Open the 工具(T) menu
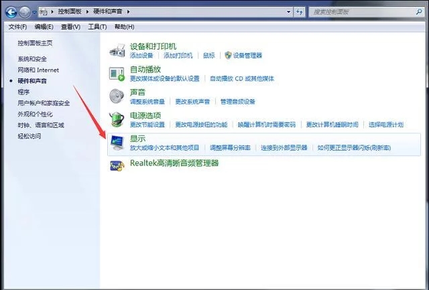Viewport: 429px width, 290px height. click(x=98, y=27)
